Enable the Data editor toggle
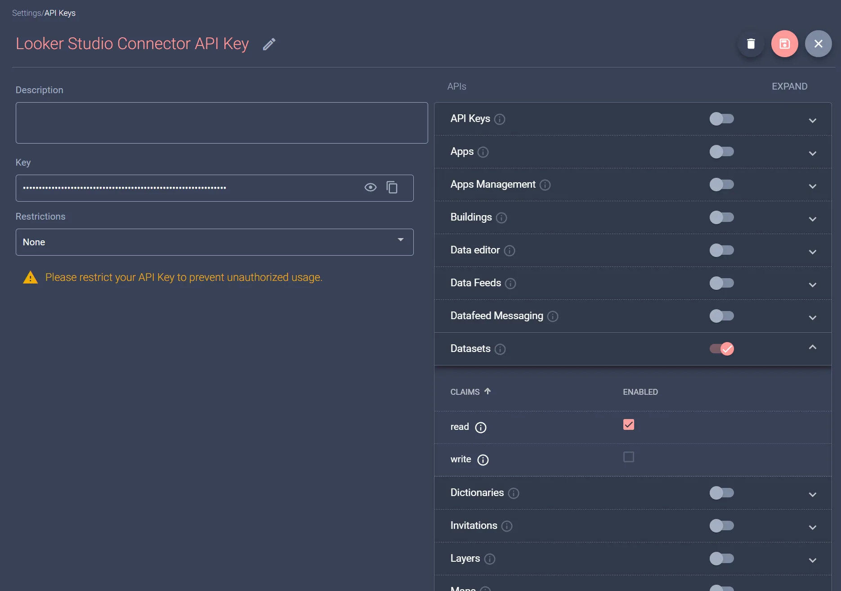 (721, 250)
